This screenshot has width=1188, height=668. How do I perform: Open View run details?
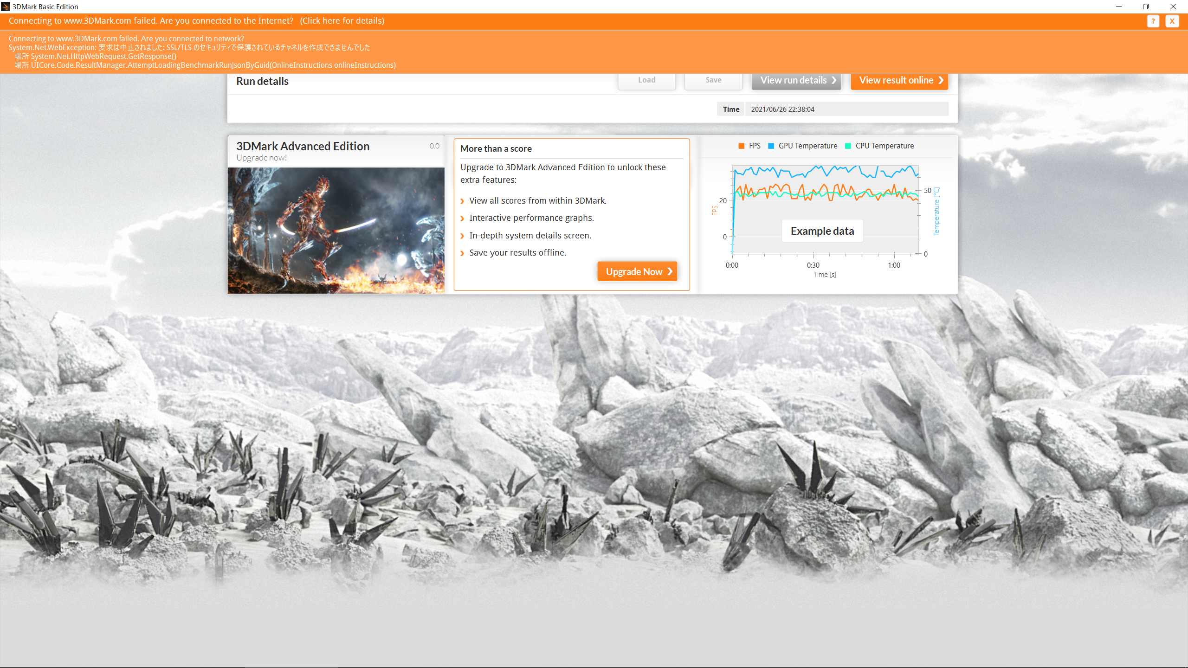[796, 81]
